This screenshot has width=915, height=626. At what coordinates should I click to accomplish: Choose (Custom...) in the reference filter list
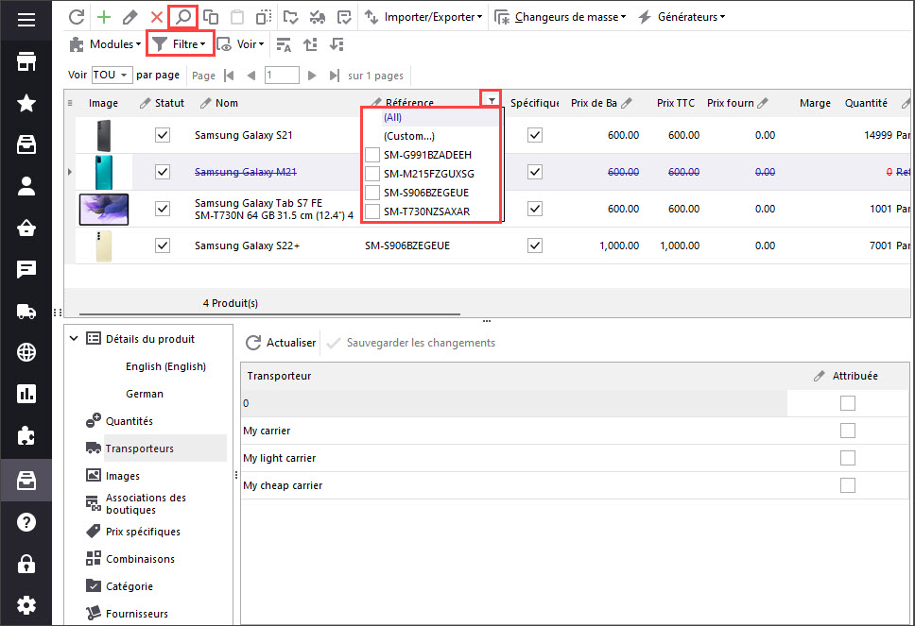pos(409,136)
